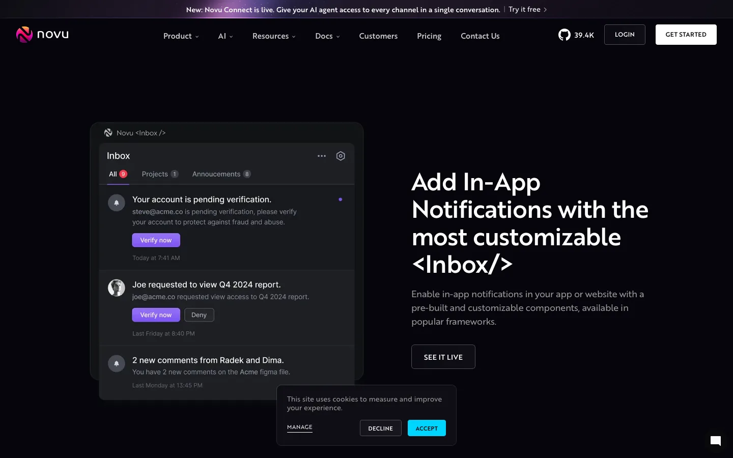Click the LOGIN button
The image size is (733, 458).
point(625,35)
